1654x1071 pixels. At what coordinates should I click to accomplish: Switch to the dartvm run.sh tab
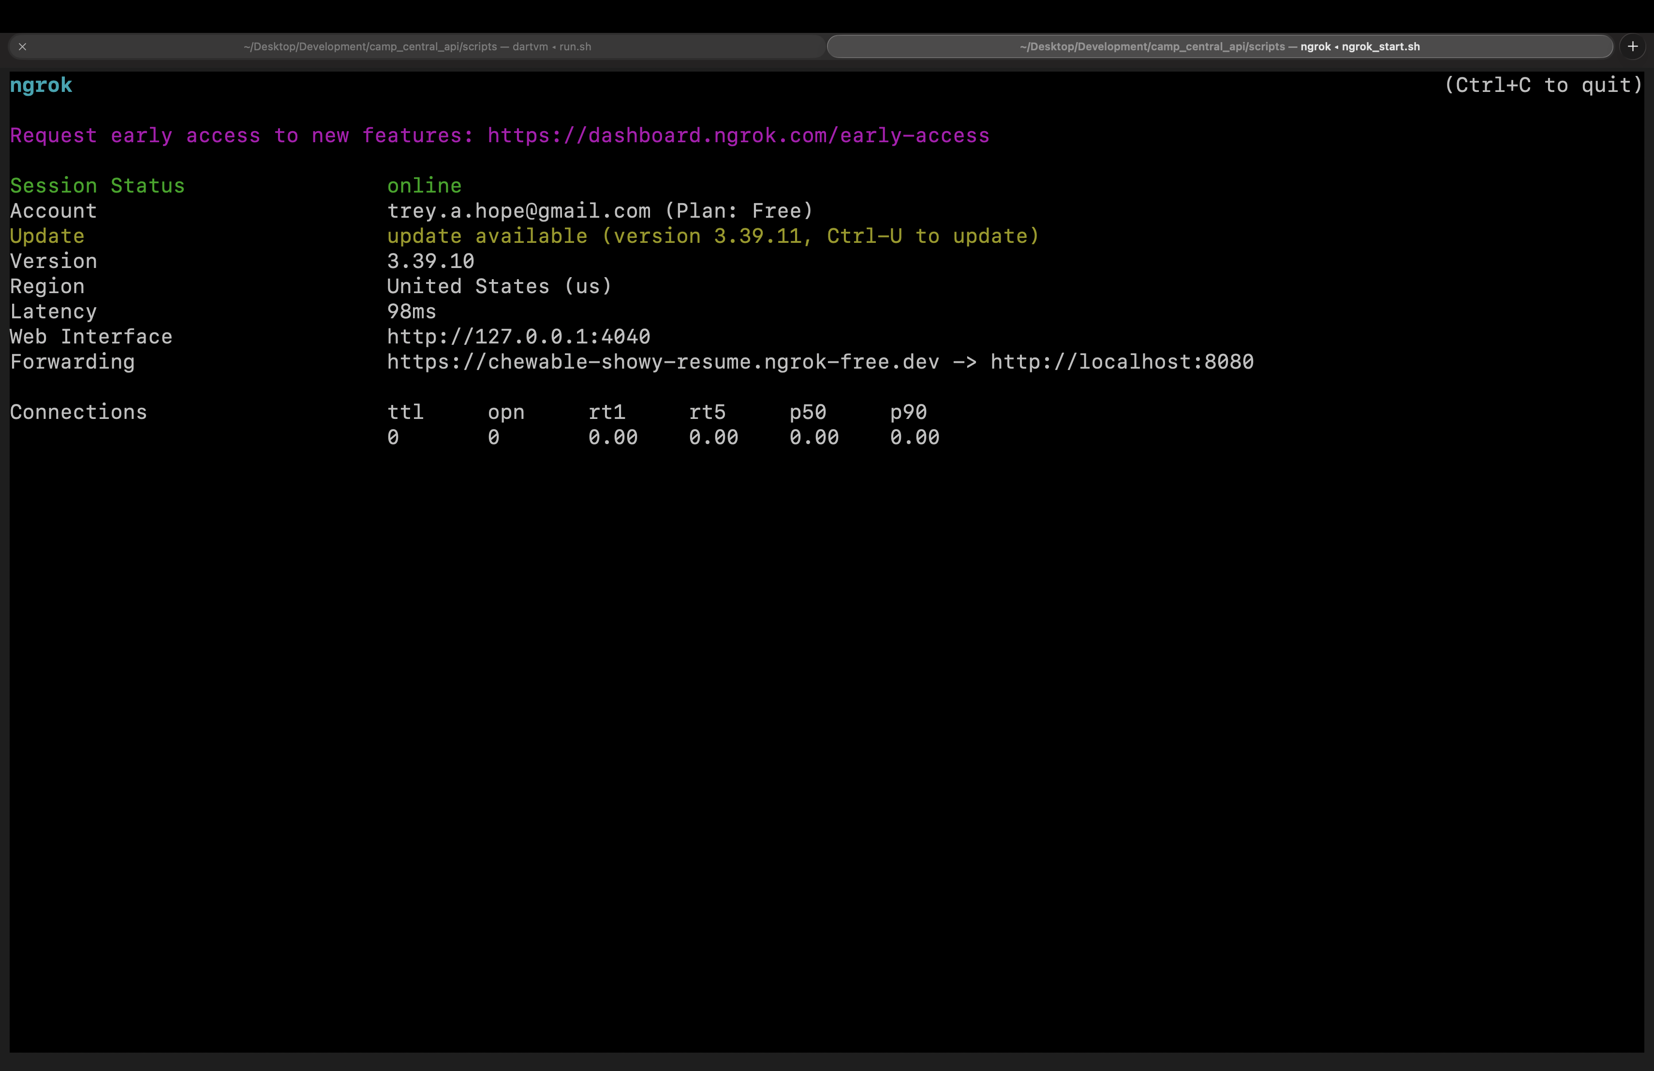point(417,46)
